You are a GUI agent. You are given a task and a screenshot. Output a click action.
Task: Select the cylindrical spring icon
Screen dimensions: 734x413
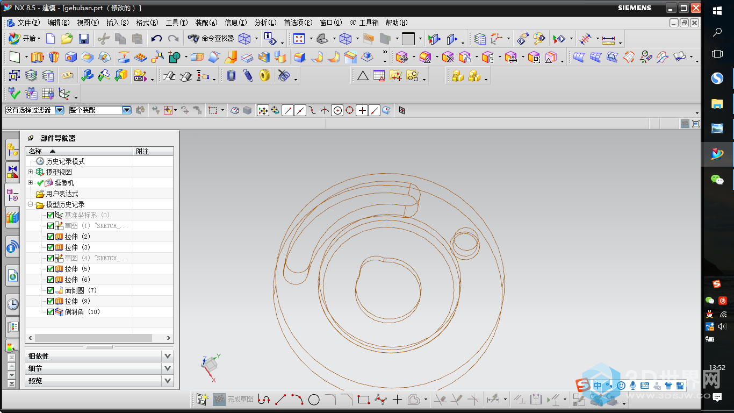click(232, 76)
